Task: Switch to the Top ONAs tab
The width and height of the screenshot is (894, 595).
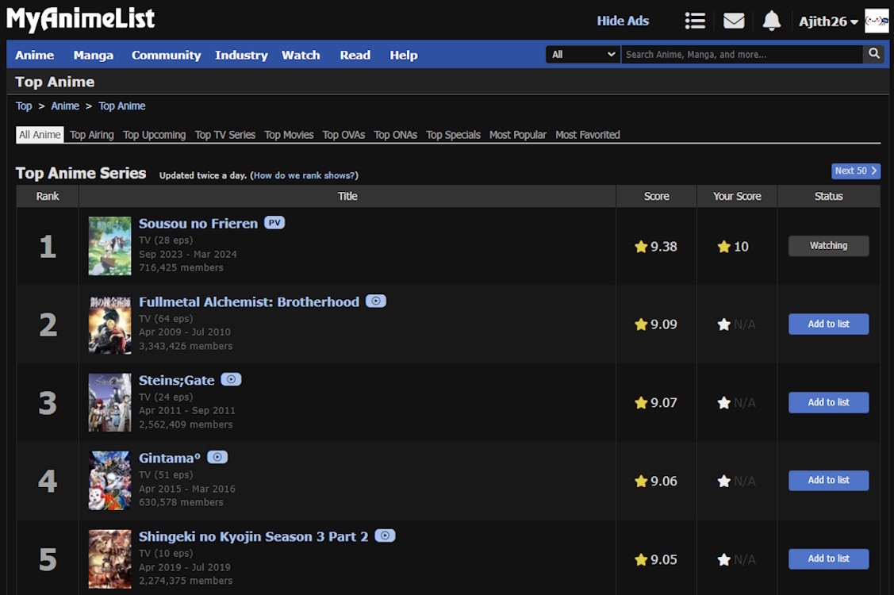Action: point(396,135)
